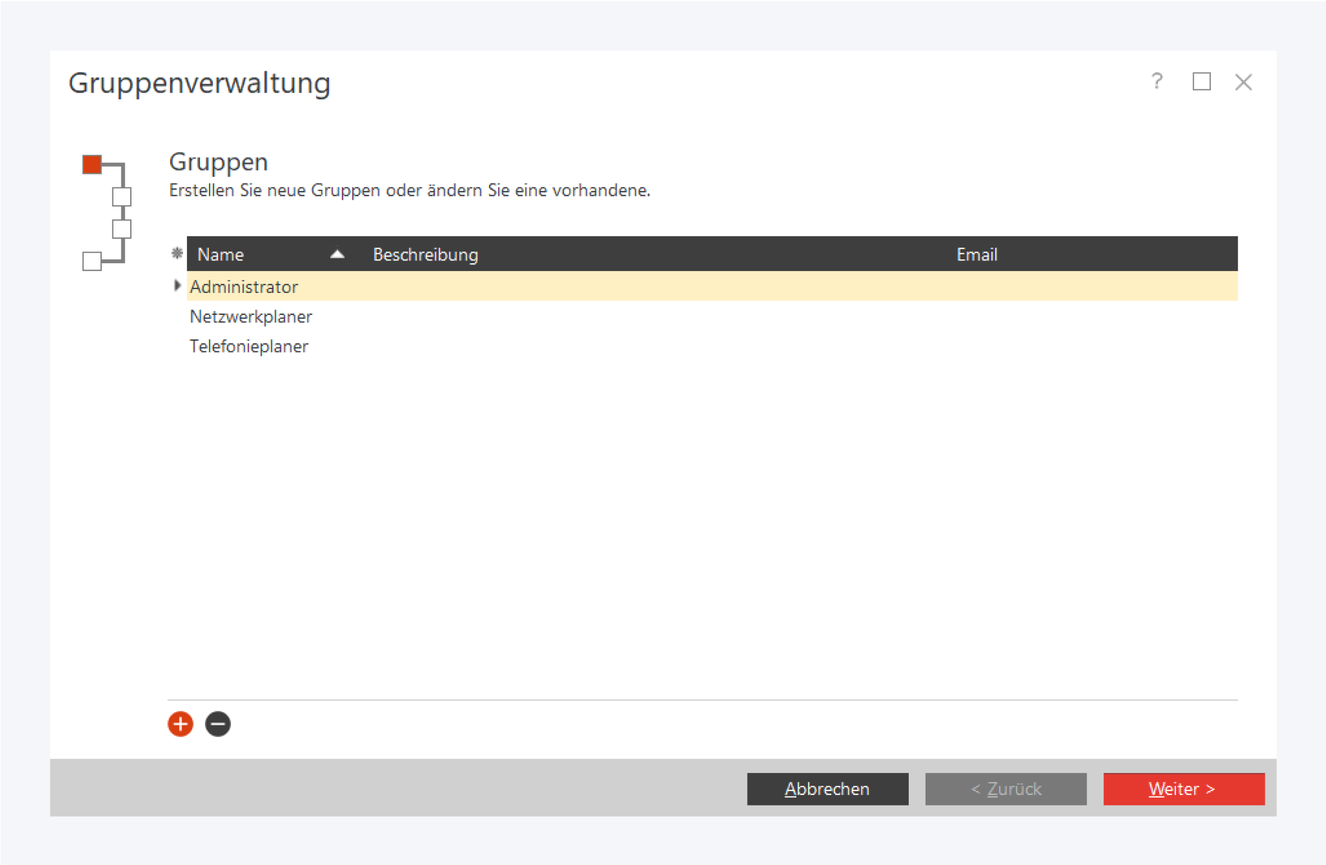The width and height of the screenshot is (1326, 865).
Task: Click the red add group plus icon
Action: pos(180,724)
